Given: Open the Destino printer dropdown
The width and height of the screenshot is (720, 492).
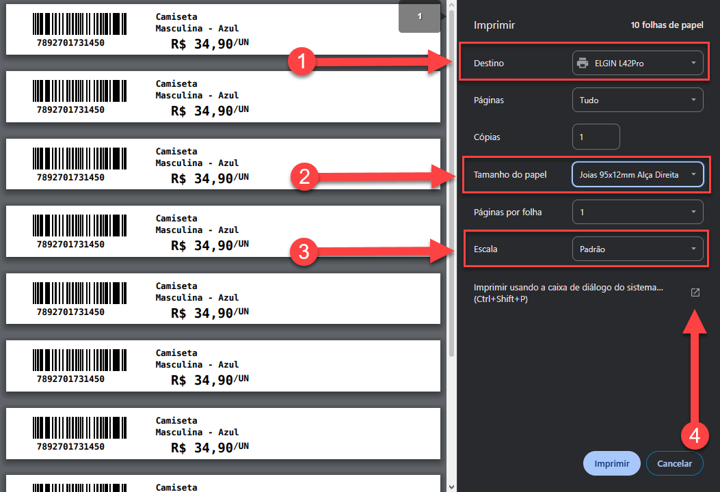Looking at the screenshot, I should 637,63.
